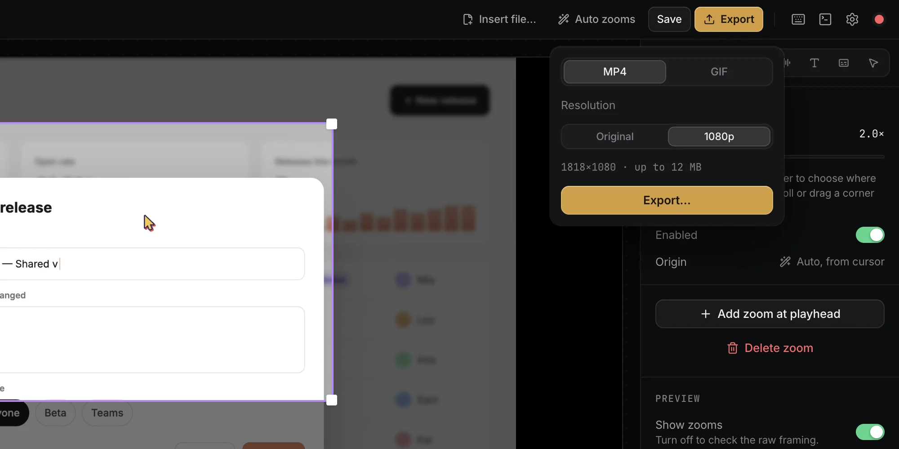Image resolution: width=899 pixels, height=449 pixels.
Task: Click Auto zooms magic wand button
Action: pos(596,19)
